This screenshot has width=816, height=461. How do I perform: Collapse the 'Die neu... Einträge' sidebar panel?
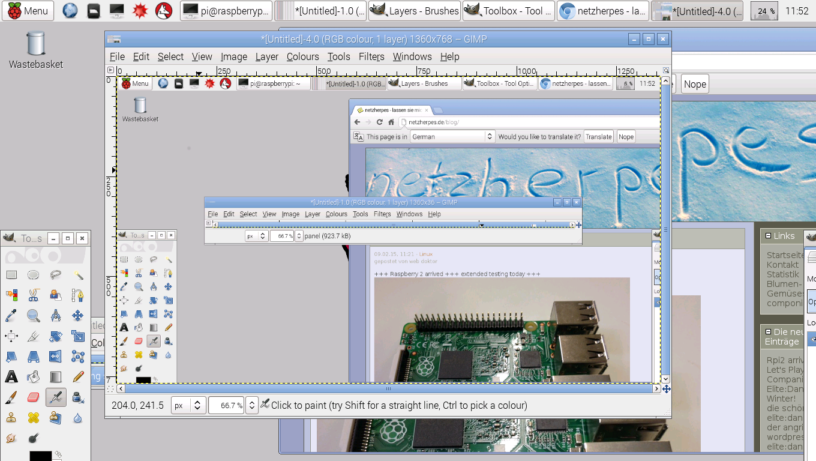click(x=767, y=331)
